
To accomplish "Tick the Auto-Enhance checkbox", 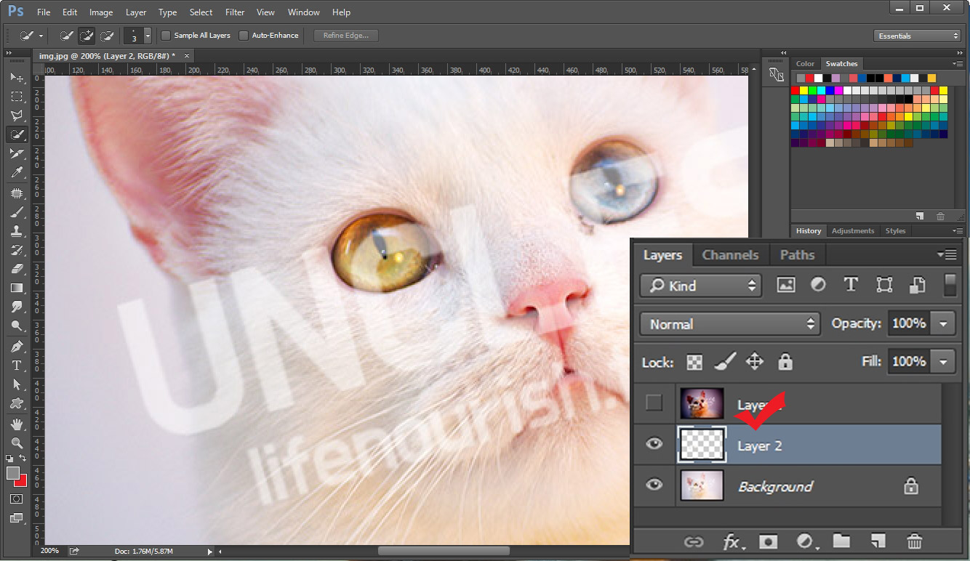I will click(x=244, y=36).
